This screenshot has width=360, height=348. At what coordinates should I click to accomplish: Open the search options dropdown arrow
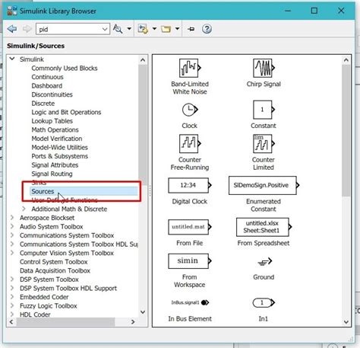pyautogui.click(x=129, y=29)
